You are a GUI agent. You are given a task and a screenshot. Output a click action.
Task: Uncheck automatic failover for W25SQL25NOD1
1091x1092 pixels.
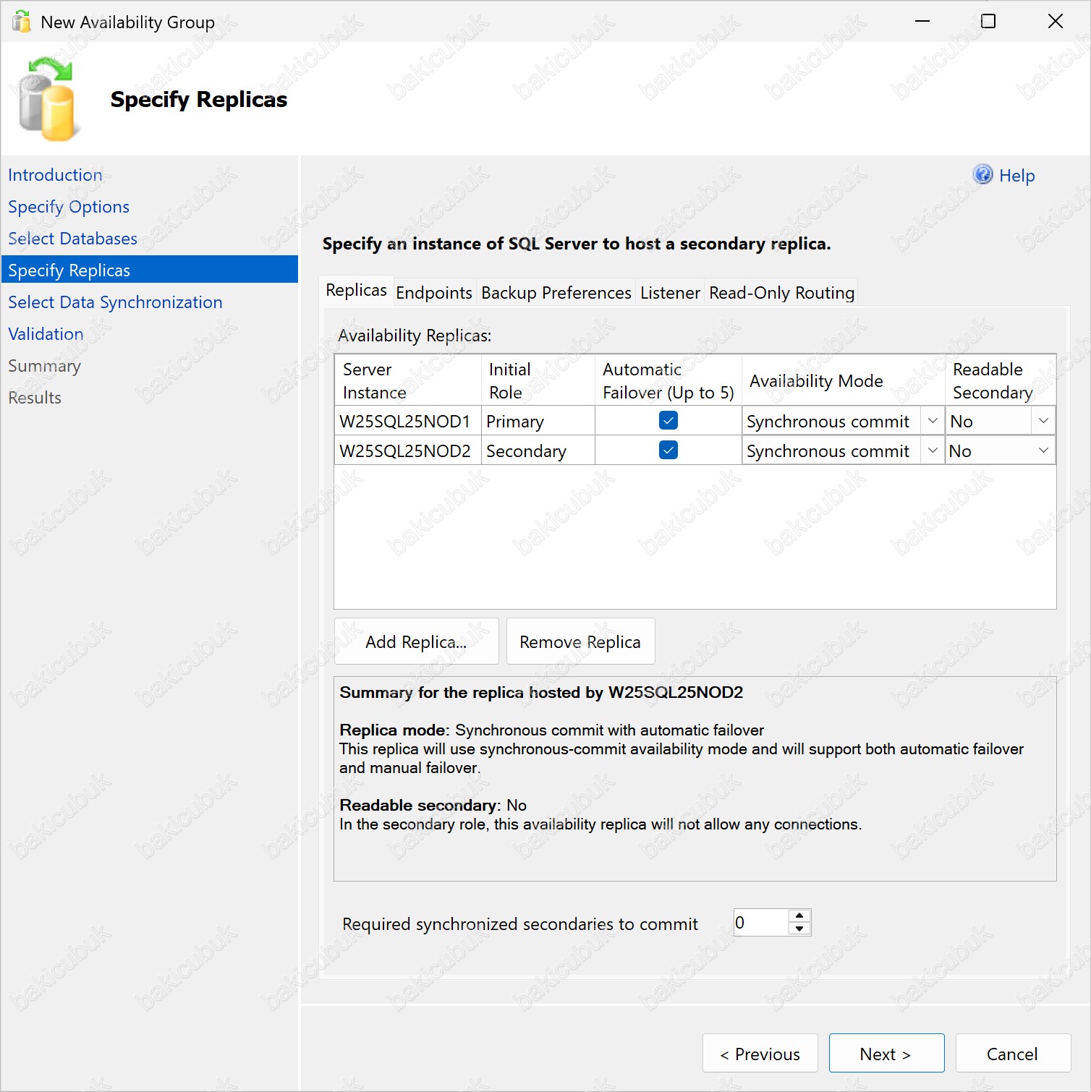pyautogui.click(x=668, y=420)
